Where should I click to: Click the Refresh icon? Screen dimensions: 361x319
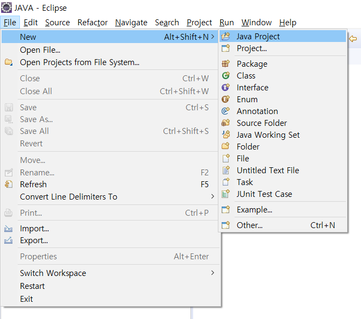tap(9, 184)
